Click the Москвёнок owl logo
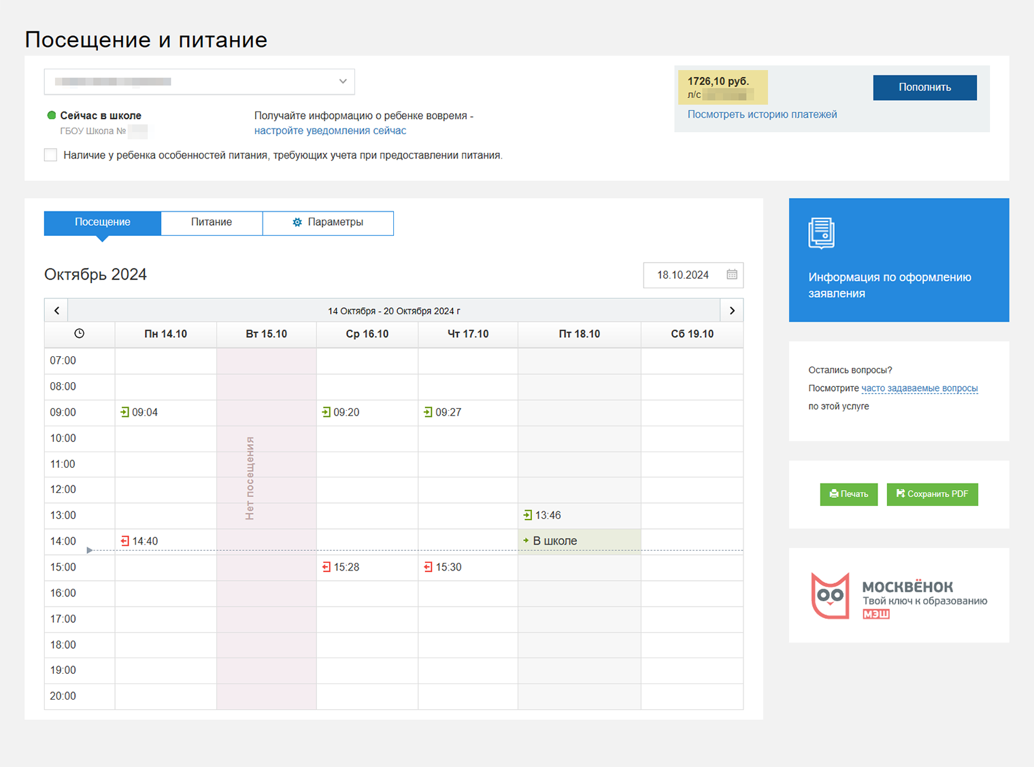The height and width of the screenshot is (767, 1034). [830, 596]
